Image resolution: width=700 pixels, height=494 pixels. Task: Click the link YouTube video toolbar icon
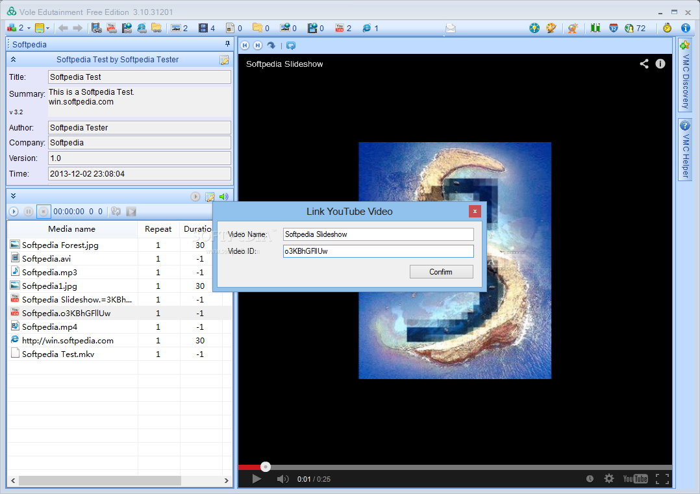112,28
